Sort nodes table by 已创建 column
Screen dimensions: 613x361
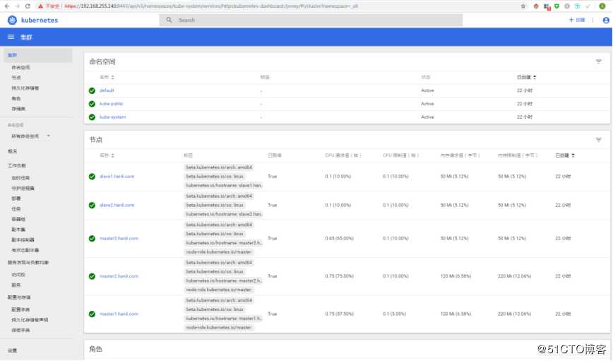pyautogui.click(x=564, y=155)
